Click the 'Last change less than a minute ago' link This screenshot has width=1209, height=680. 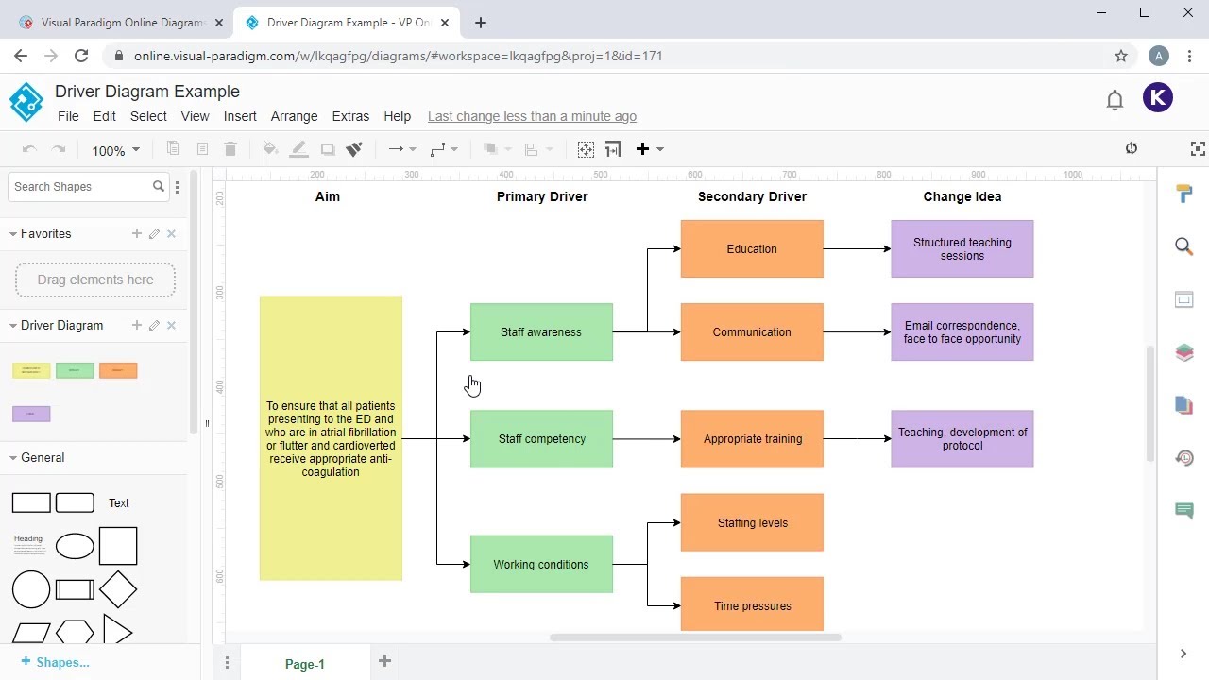point(532,116)
